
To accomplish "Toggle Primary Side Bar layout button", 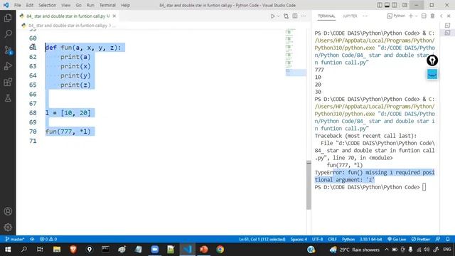I will pyautogui.click(x=380, y=5).
